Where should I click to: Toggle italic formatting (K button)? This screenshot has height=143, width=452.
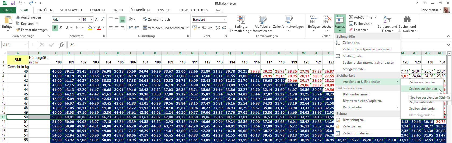point(61,28)
